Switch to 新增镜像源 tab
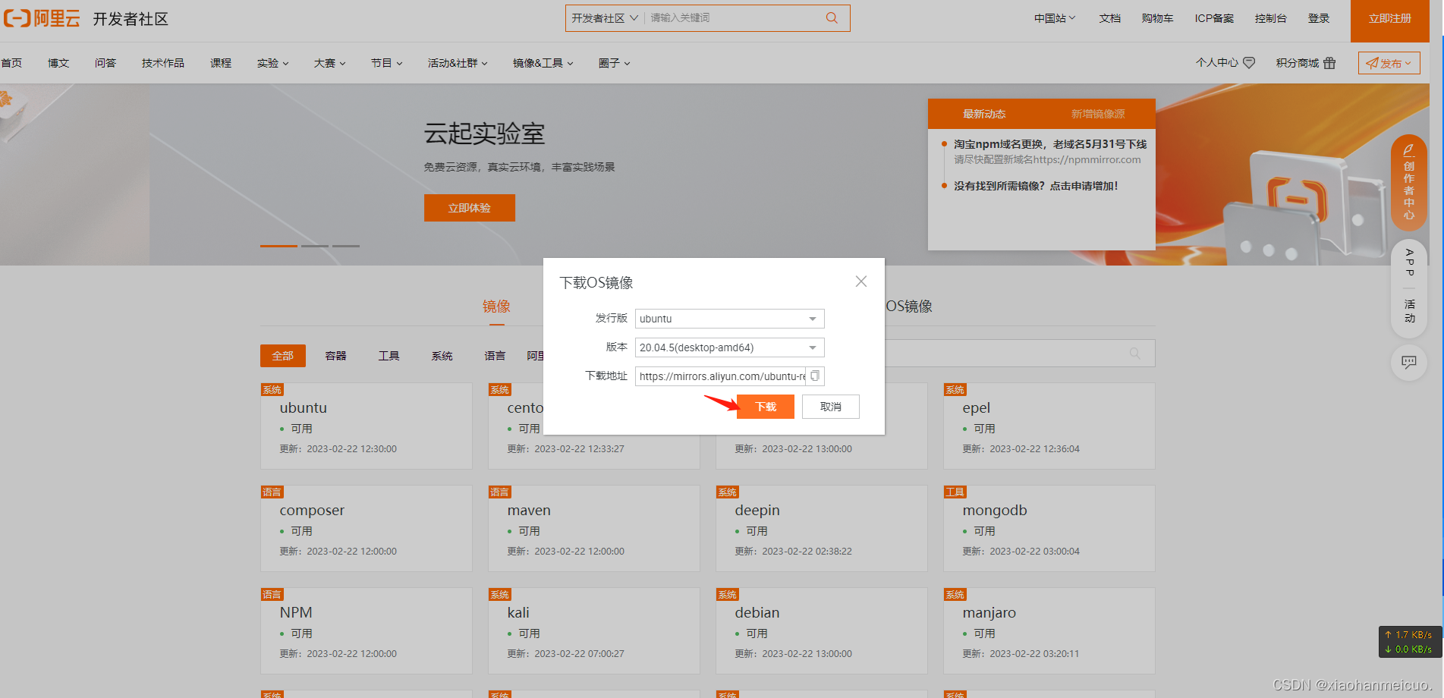Viewport: 1444px width, 698px height. click(x=1098, y=114)
